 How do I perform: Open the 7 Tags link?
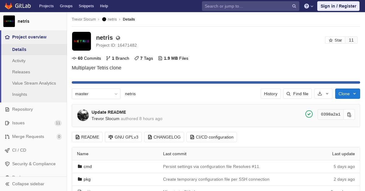pyautogui.click(x=144, y=58)
